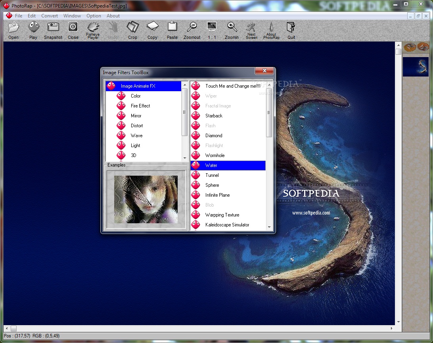Viewport: 433px width, 343px height.
Task: Click the Zoomin magnifier icon
Action: 232,31
